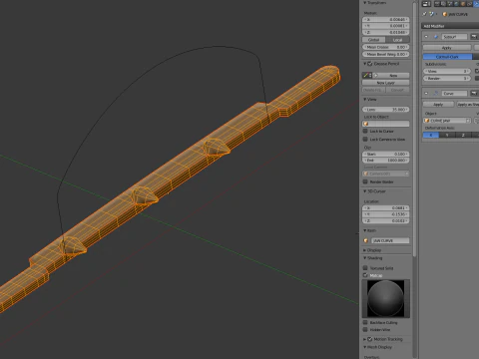This screenshot has height=359, width=479.
Task: Click the Mean Crease value slider
Action: click(x=386, y=47)
